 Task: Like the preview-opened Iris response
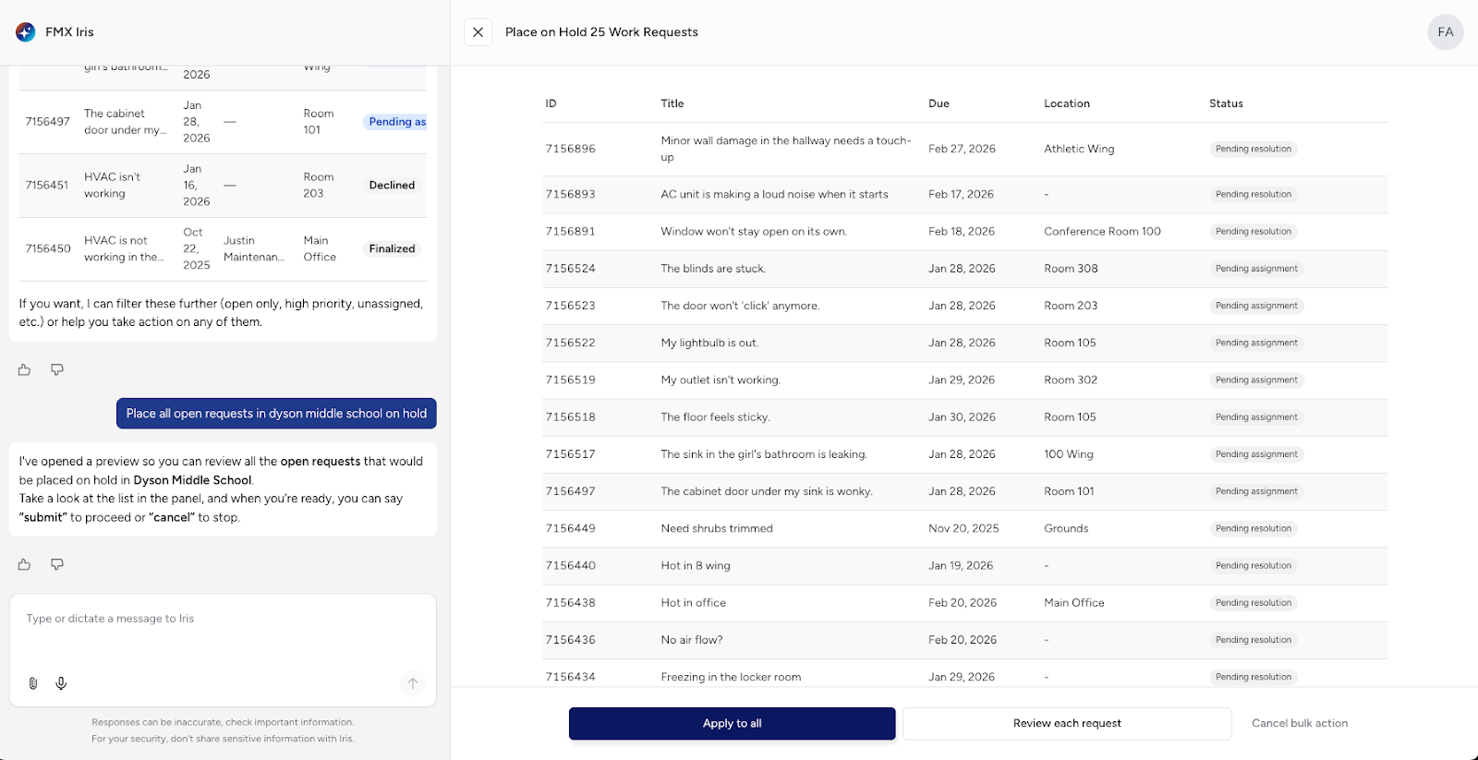(x=24, y=565)
